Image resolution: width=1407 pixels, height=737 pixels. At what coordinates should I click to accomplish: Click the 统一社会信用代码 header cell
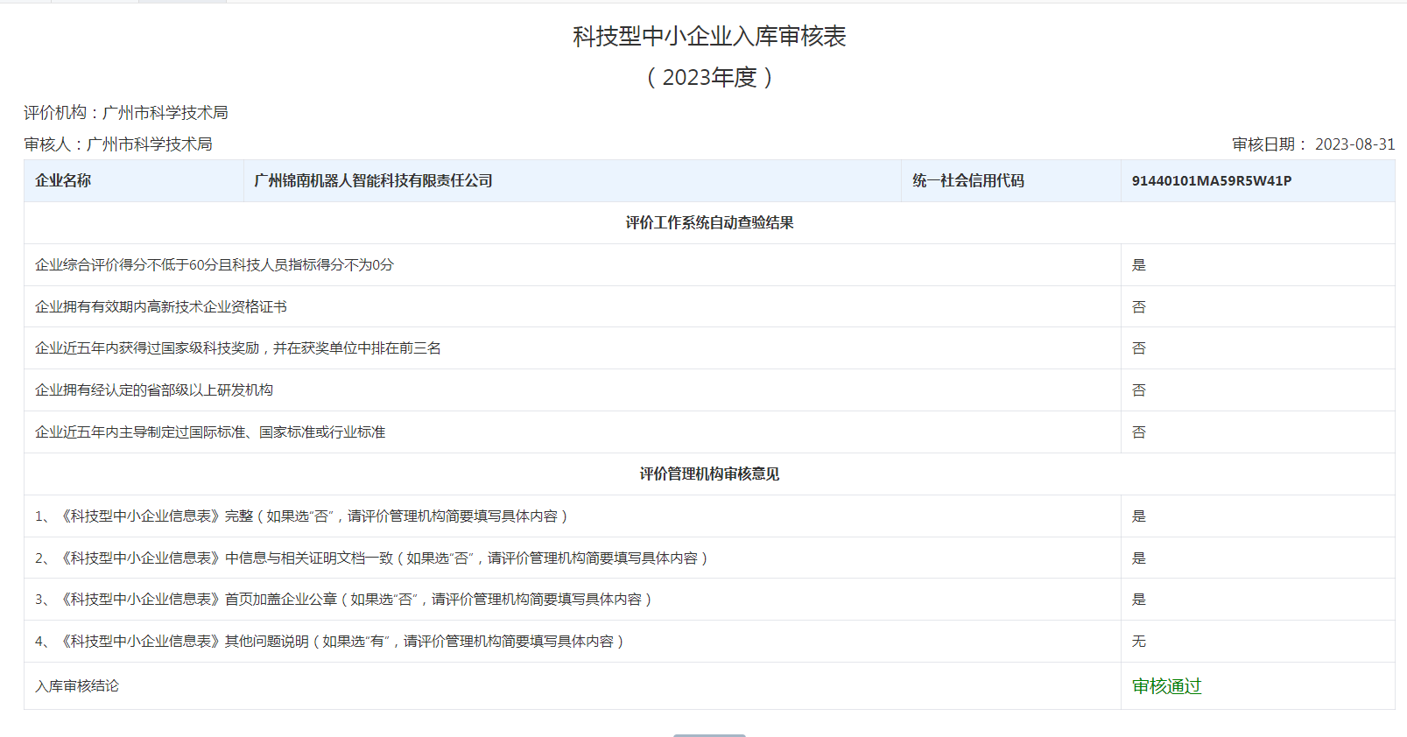coord(967,181)
